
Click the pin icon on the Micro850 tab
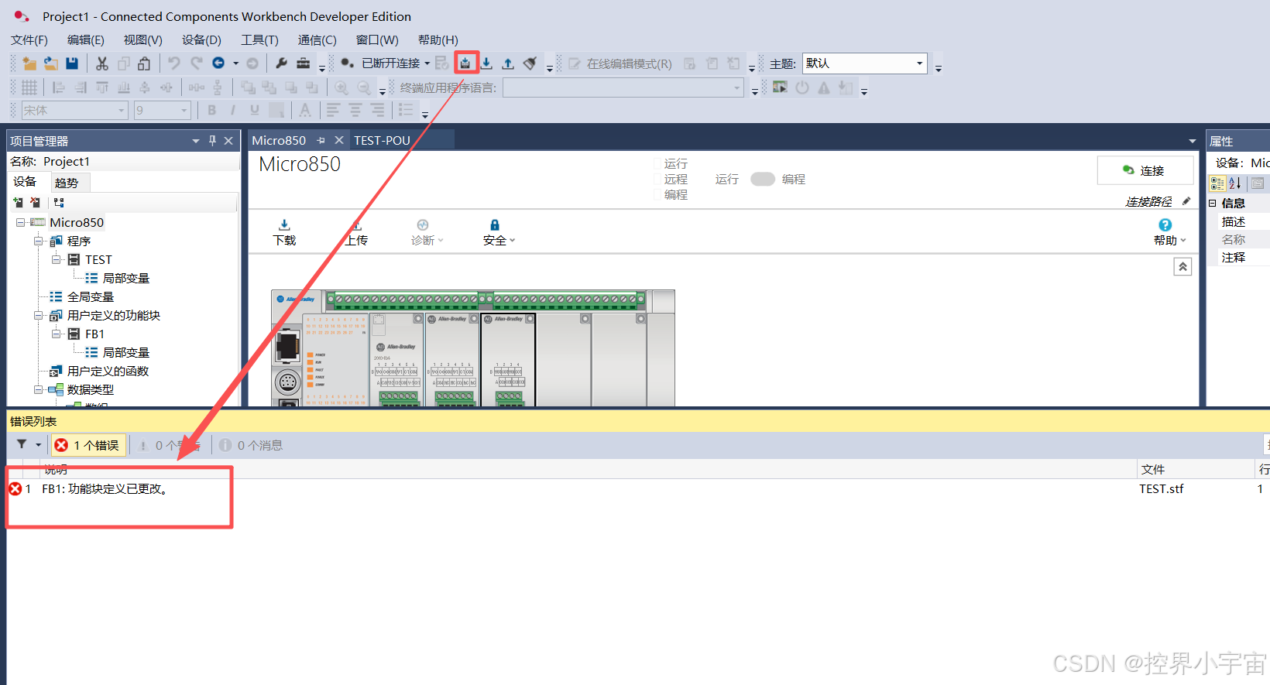(321, 141)
